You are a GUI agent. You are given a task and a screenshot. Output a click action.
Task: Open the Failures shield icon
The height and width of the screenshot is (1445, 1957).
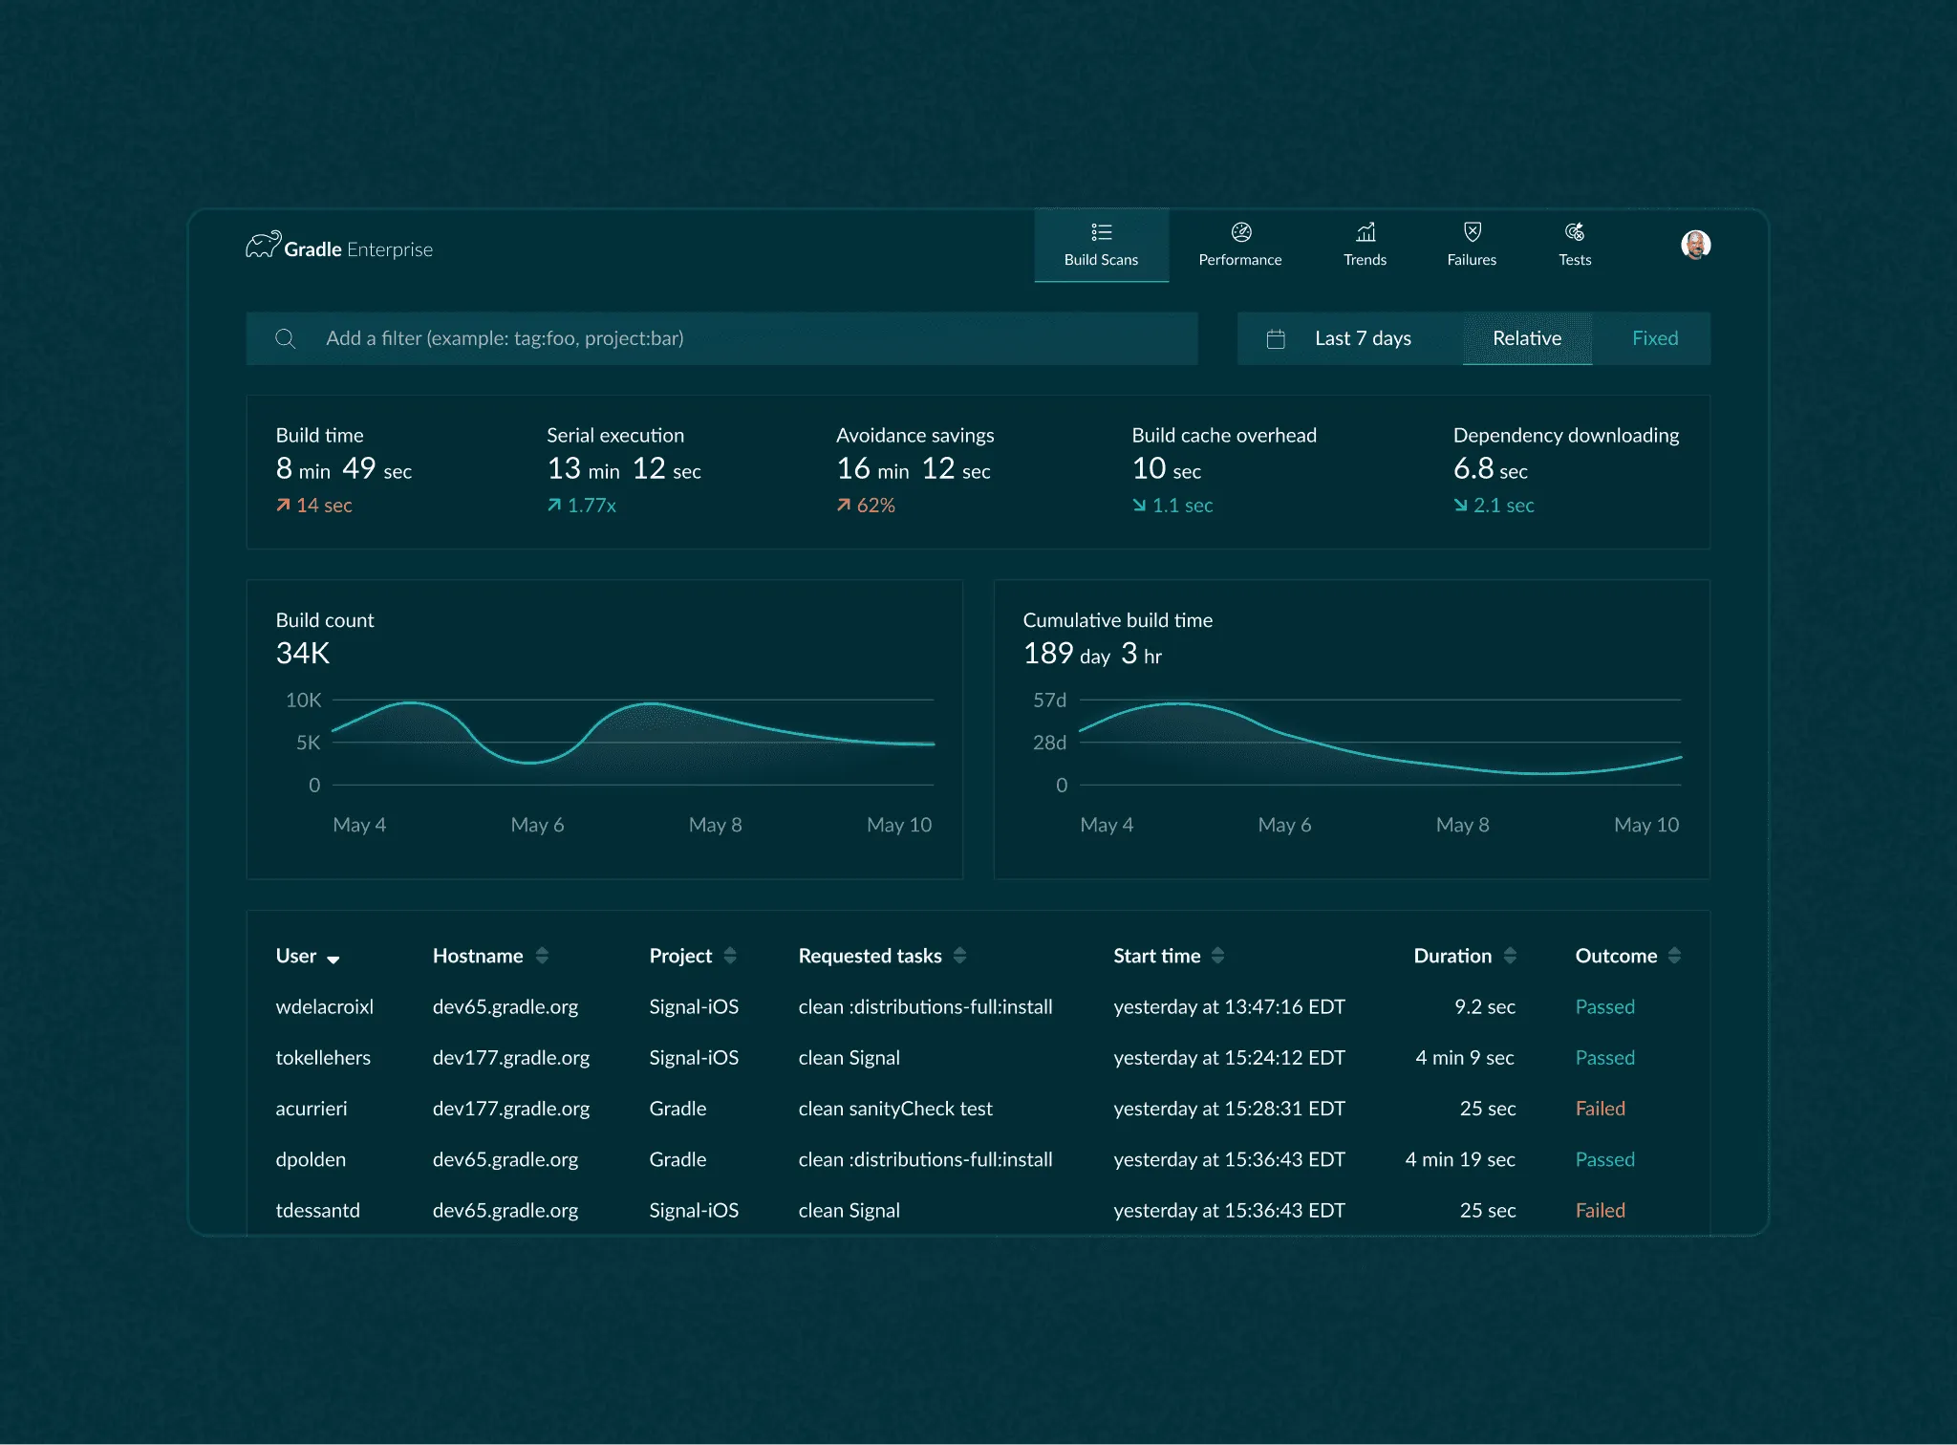tap(1472, 232)
